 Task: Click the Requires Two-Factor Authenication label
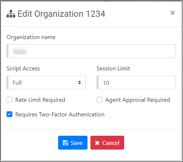[60, 115]
